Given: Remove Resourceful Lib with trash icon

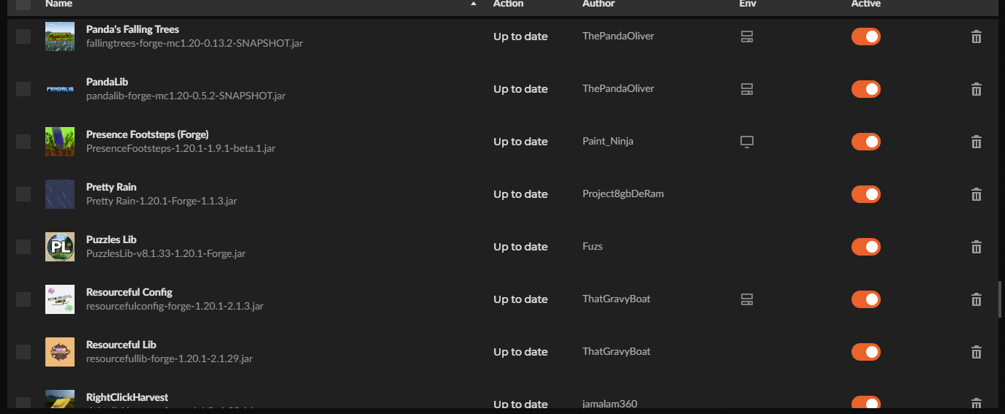Looking at the screenshot, I should coord(976,352).
